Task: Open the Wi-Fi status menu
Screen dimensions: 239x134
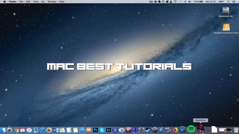Action: pyautogui.click(x=175, y=1)
